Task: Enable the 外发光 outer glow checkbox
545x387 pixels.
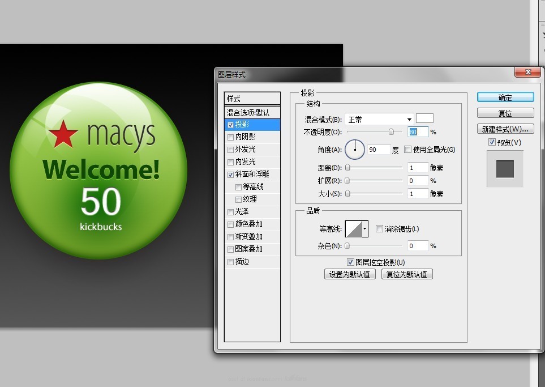Action: (x=230, y=150)
